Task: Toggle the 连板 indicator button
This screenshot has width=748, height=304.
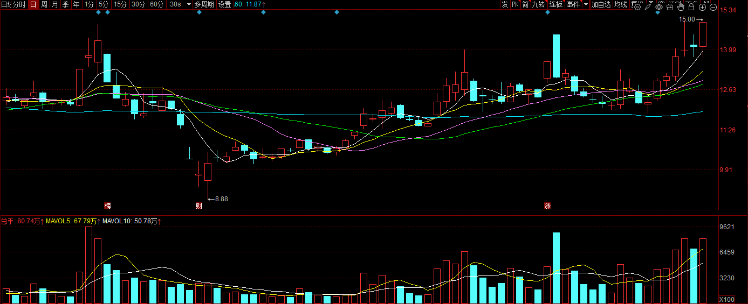Action: 556,4
